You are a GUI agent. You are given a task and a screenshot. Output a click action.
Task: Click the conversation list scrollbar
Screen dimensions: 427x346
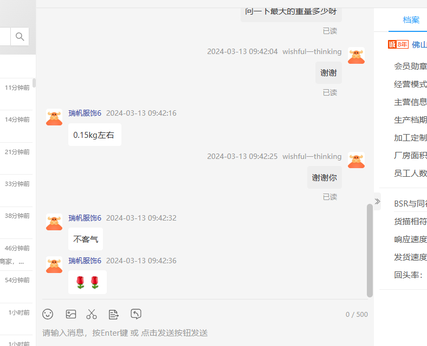[34, 83]
